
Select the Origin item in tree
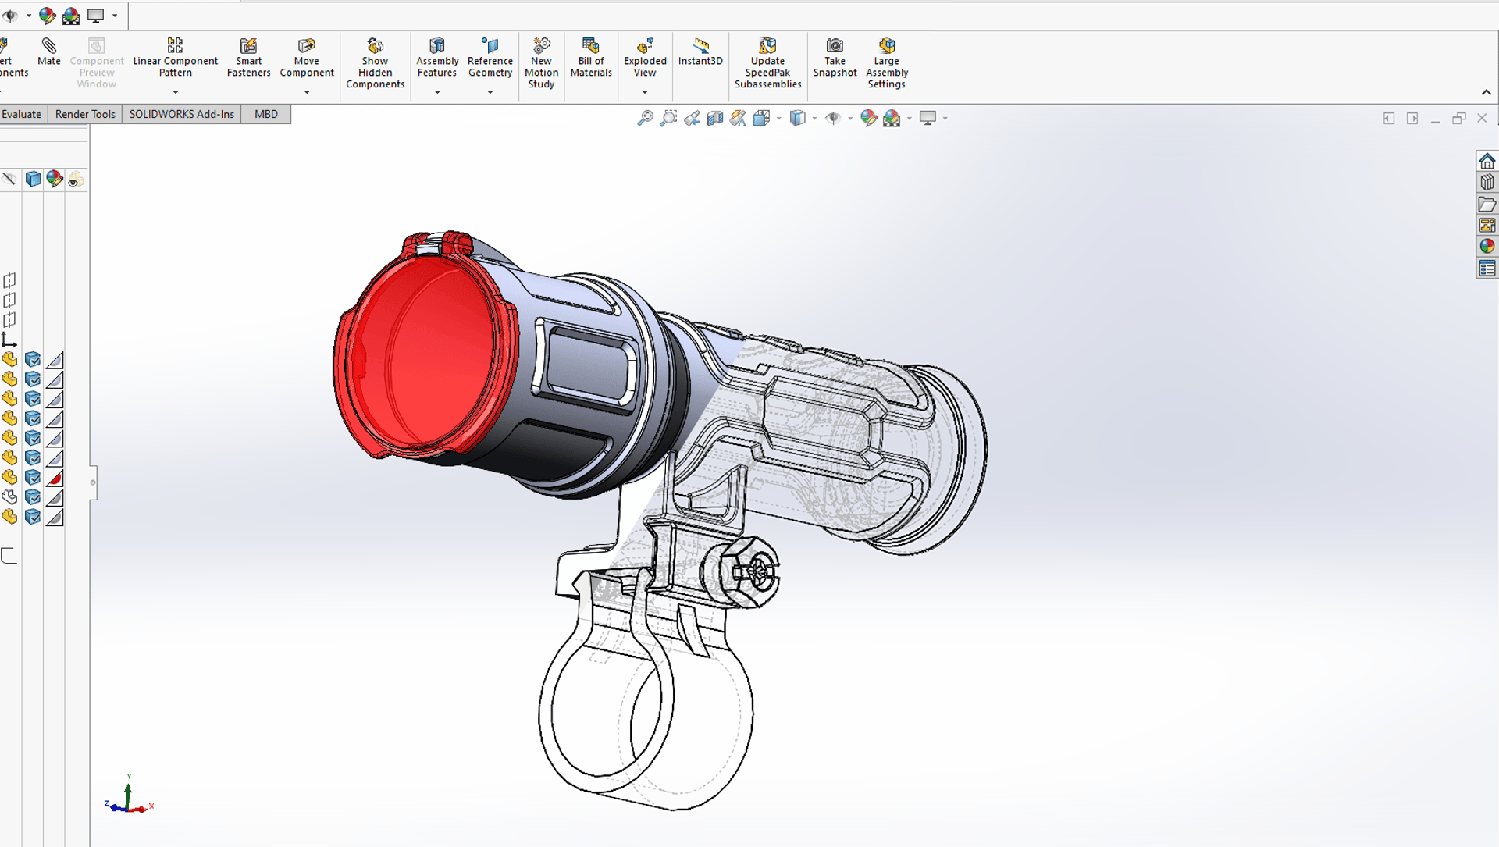tap(9, 340)
